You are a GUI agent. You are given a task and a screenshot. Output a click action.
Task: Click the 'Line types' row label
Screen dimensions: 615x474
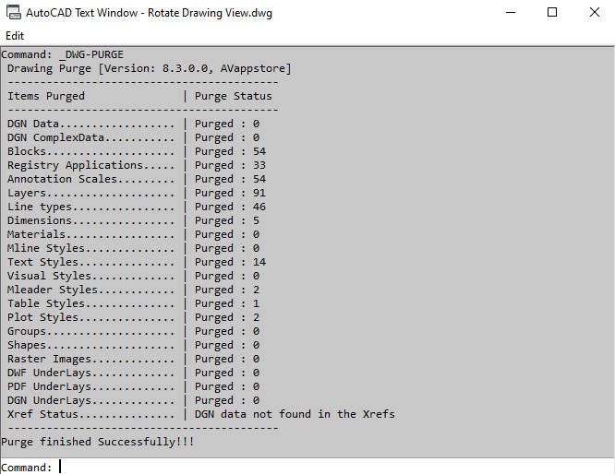coord(40,207)
